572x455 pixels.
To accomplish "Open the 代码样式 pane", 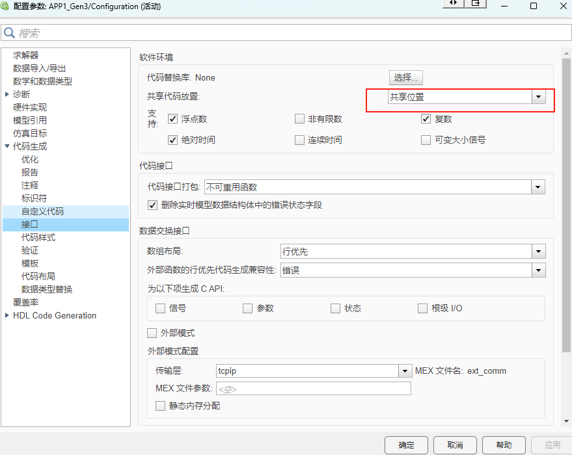I will [38, 237].
